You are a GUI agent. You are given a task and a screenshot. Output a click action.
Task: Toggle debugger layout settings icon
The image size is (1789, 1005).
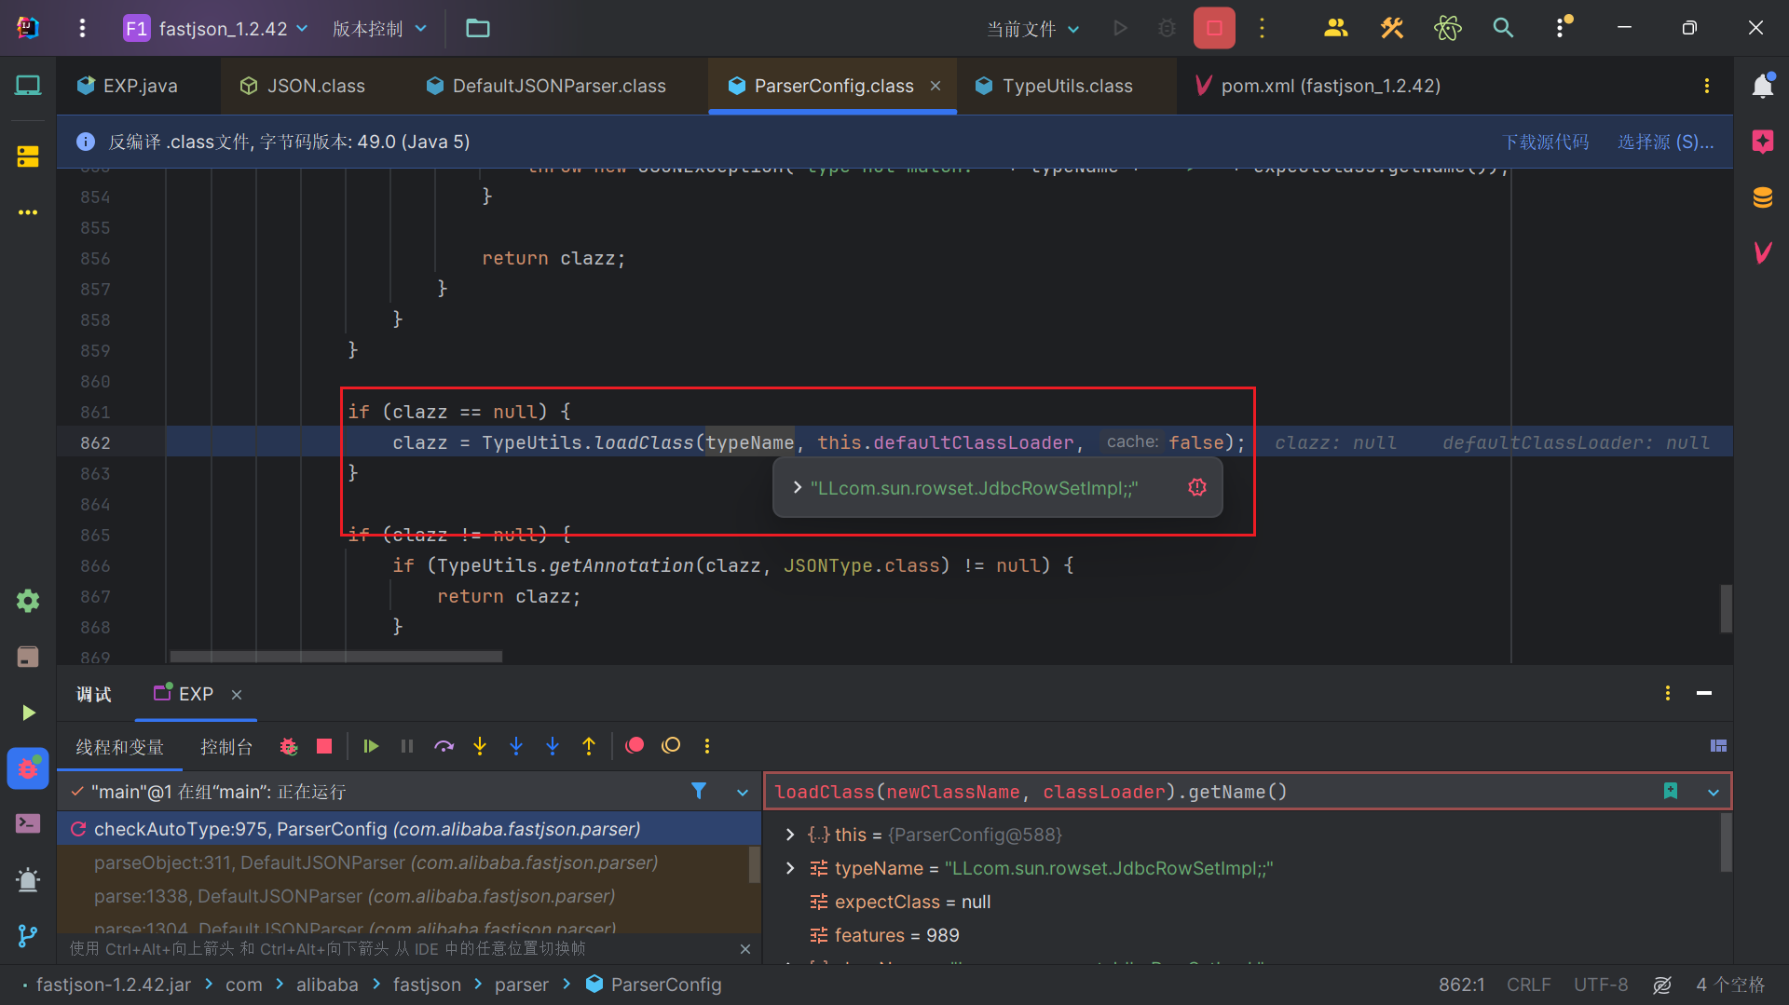pyautogui.click(x=1718, y=746)
